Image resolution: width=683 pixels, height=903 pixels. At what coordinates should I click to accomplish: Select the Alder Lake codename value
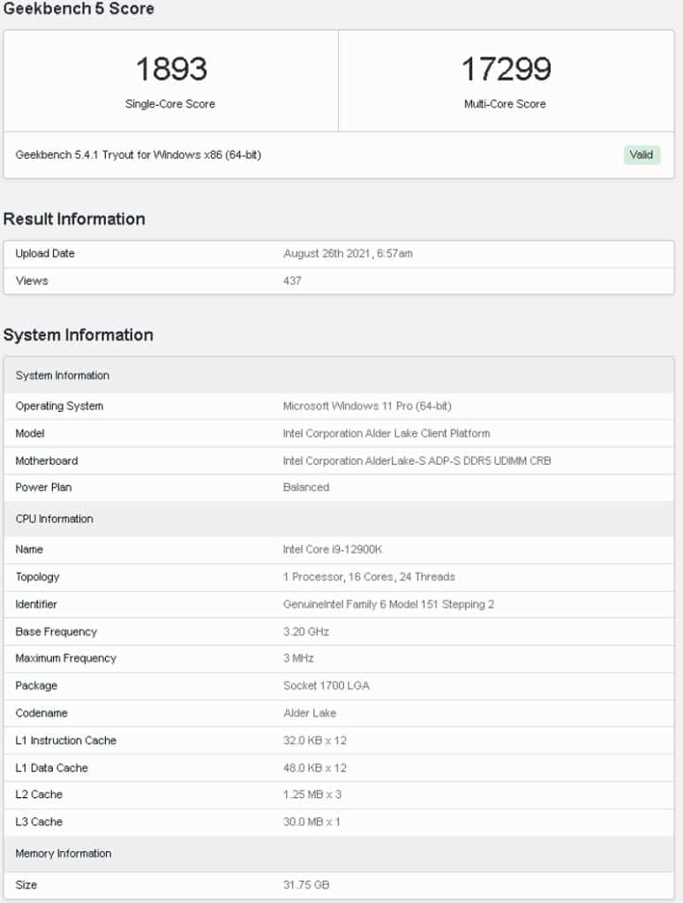point(310,713)
